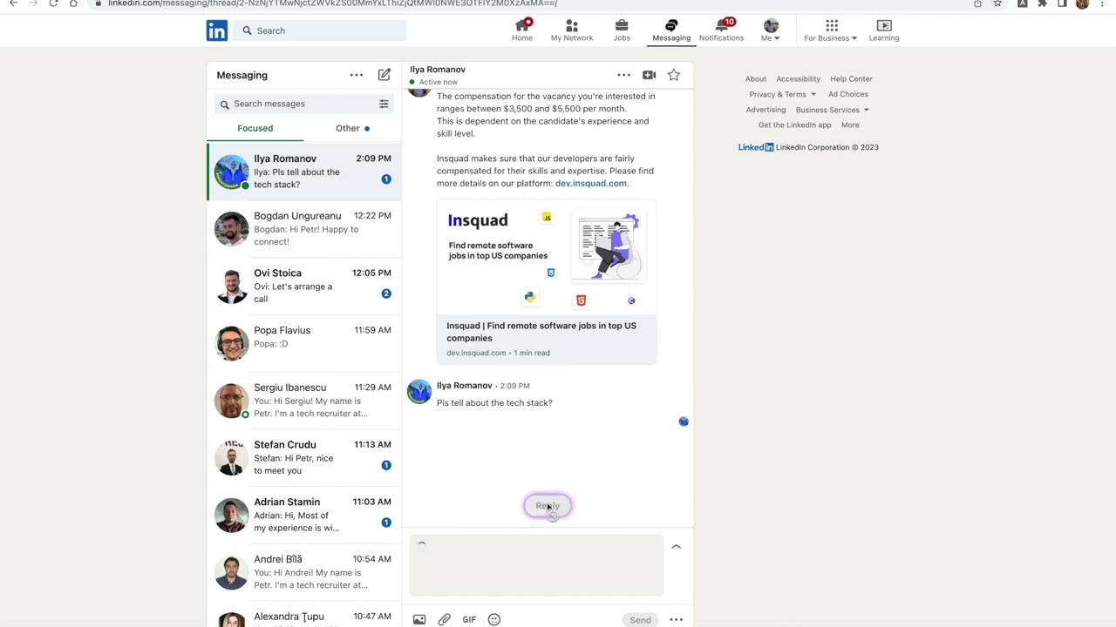The height and width of the screenshot is (627, 1116).
Task: Open Get the LinkedIn app link
Action: [x=794, y=125]
